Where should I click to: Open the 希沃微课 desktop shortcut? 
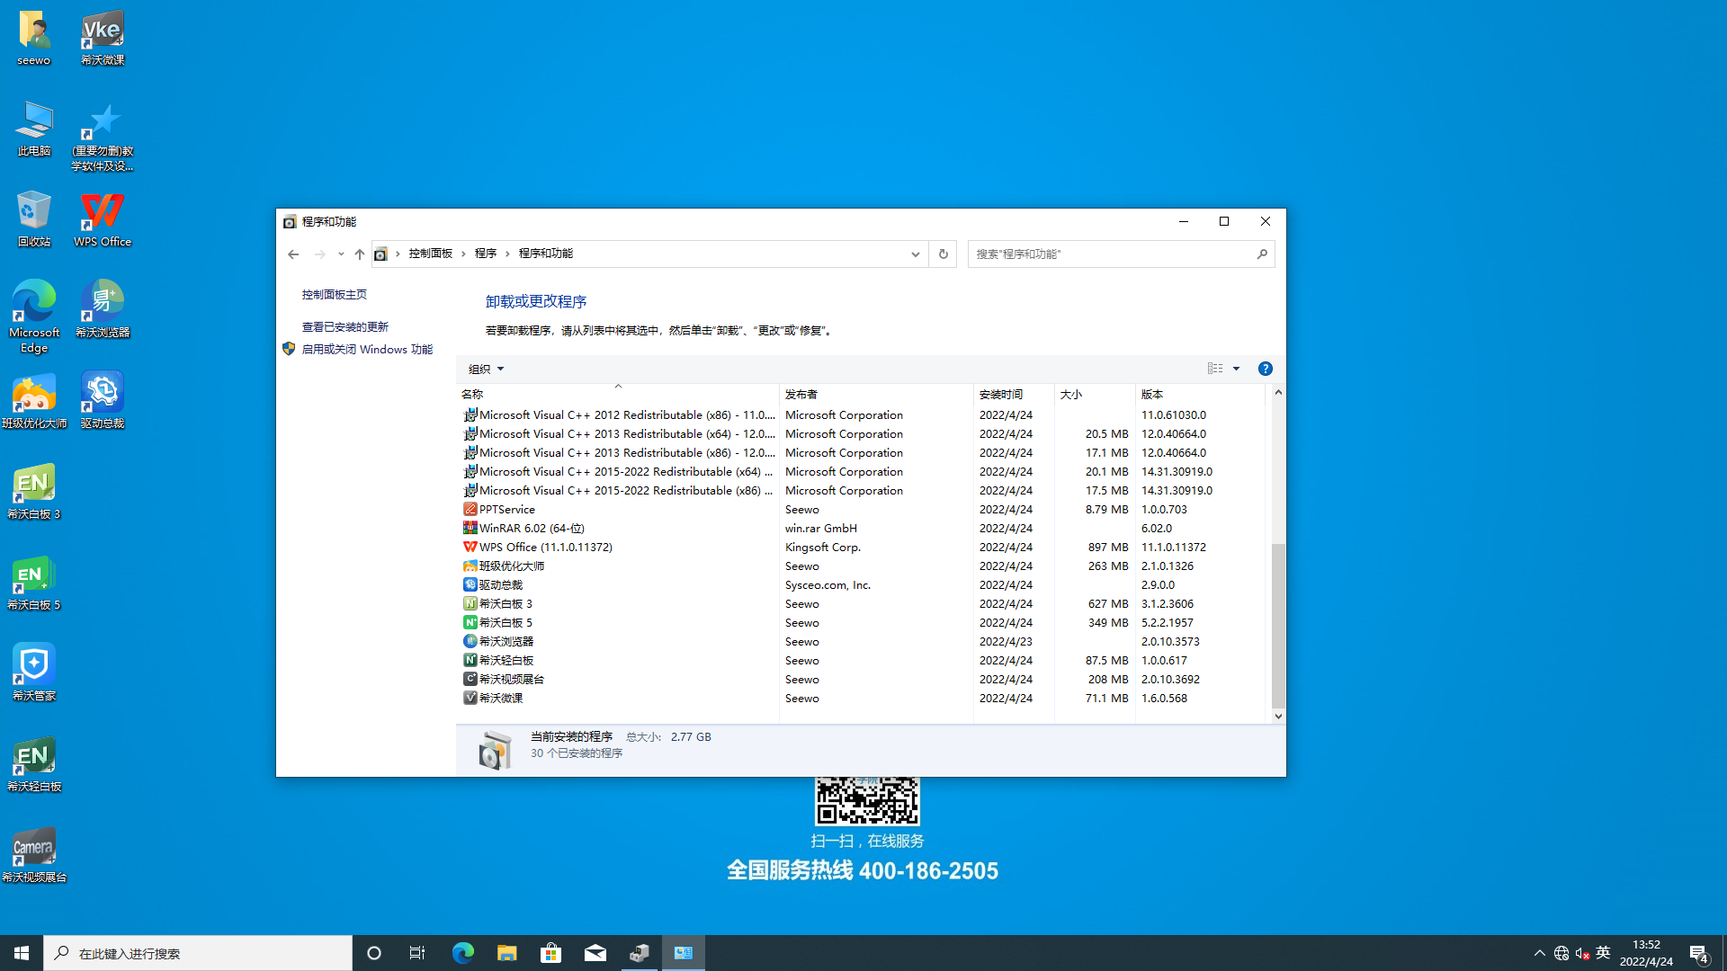(103, 39)
